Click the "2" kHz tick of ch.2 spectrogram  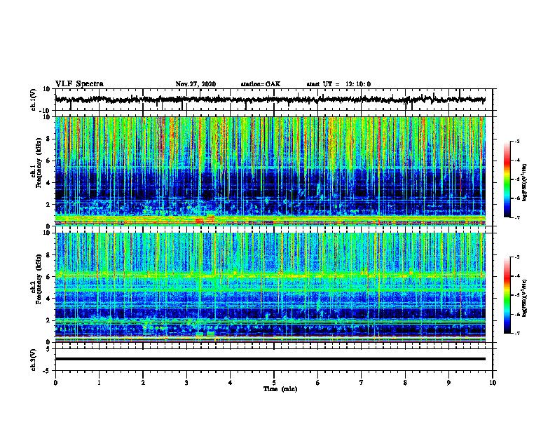point(48,320)
